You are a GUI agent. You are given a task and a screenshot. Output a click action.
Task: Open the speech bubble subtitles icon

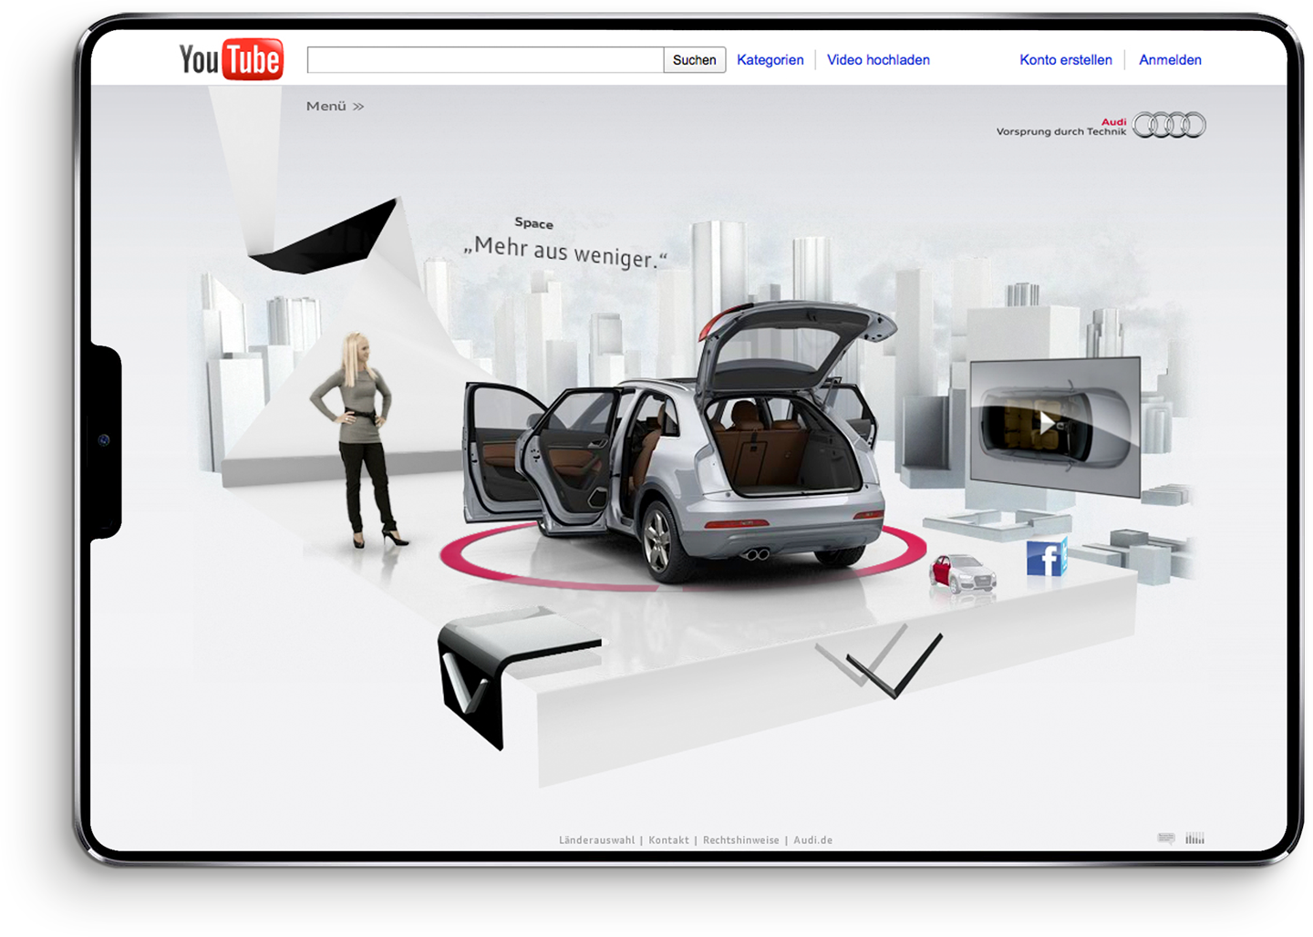(1166, 839)
